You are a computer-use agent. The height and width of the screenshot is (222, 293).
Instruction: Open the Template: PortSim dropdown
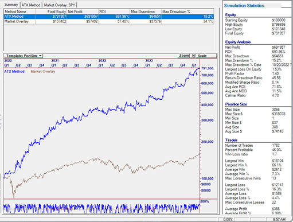point(24,56)
